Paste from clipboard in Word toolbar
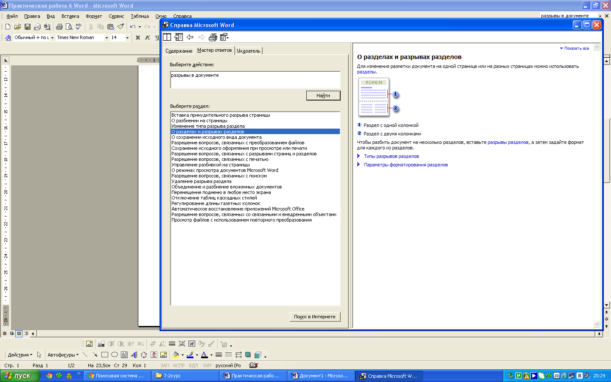Image resolution: width=611 pixels, height=382 pixels. (111, 27)
